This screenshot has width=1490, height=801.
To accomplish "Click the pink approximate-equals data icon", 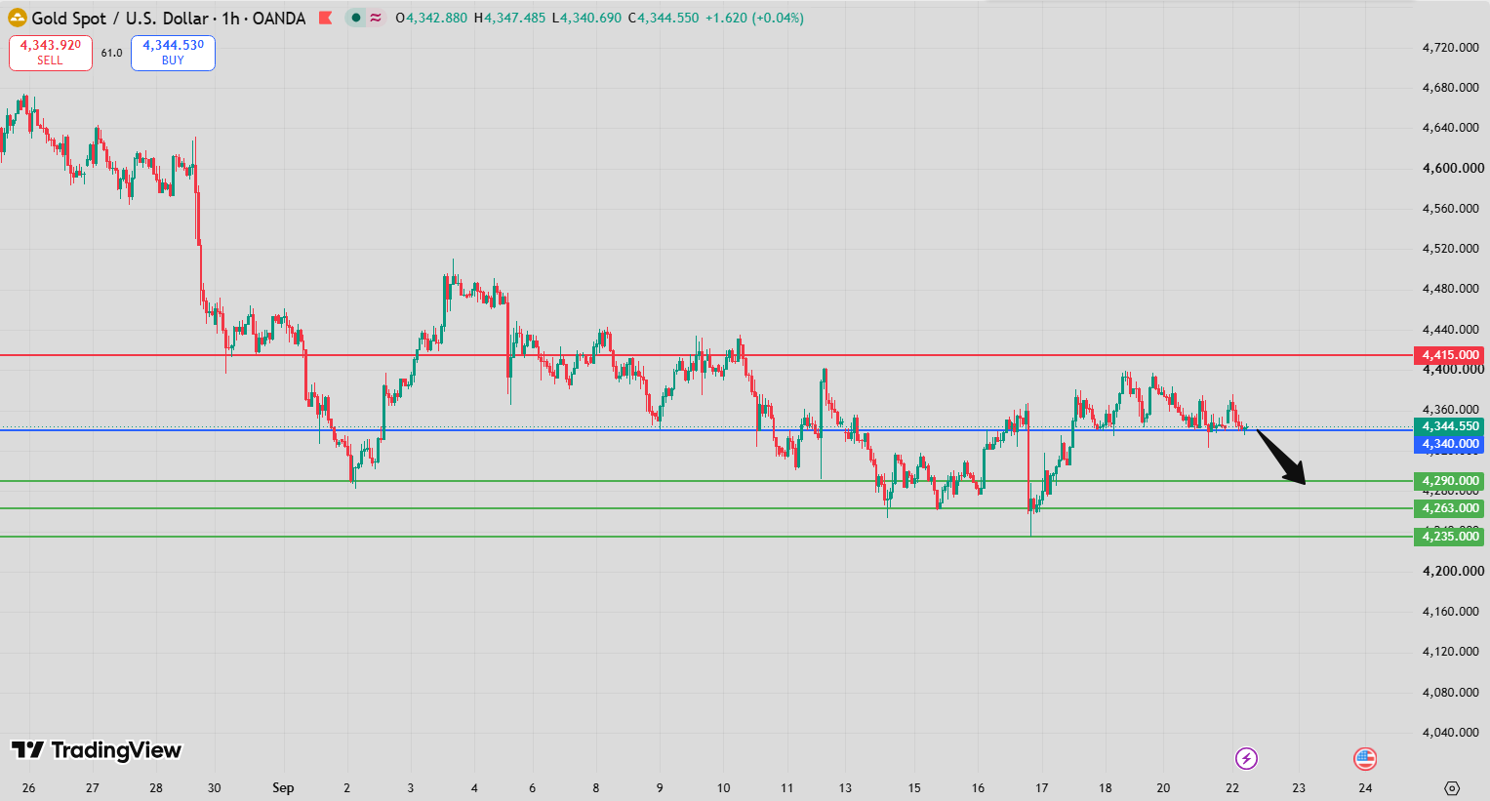I will click(x=375, y=18).
